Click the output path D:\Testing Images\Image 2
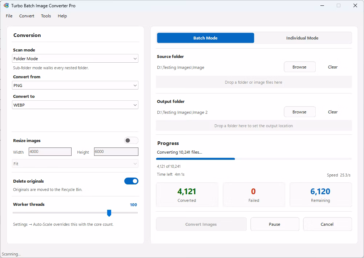The image size is (364, 258). (182, 112)
